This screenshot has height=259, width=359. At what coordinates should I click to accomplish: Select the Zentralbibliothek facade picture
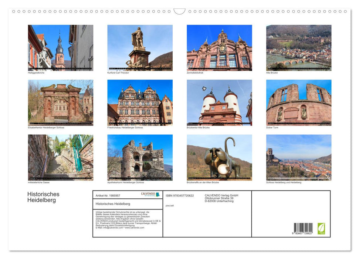219,48
